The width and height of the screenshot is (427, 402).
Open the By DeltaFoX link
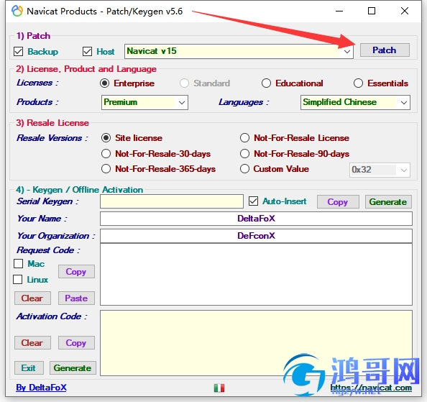pyautogui.click(x=41, y=388)
